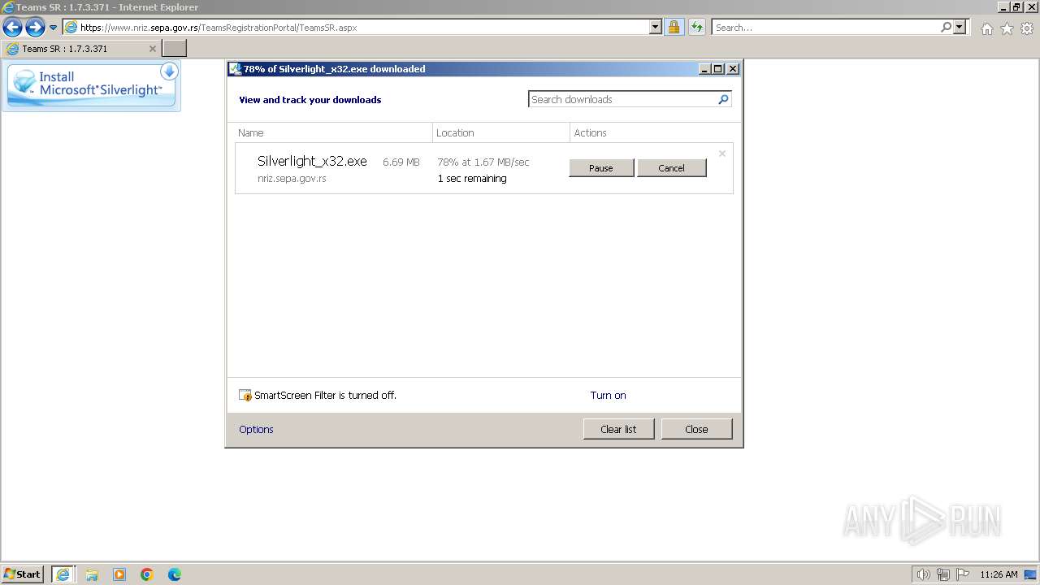1040x585 pixels.
Task: Click Internet Explorer taskbar icon
Action: pyautogui.click(x=63, y=574)
